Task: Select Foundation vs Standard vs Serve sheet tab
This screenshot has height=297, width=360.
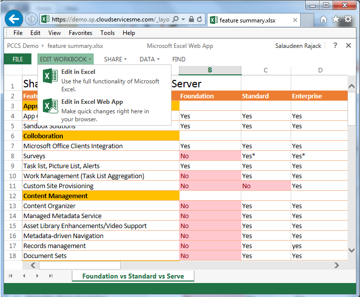Action: [133, 276]
